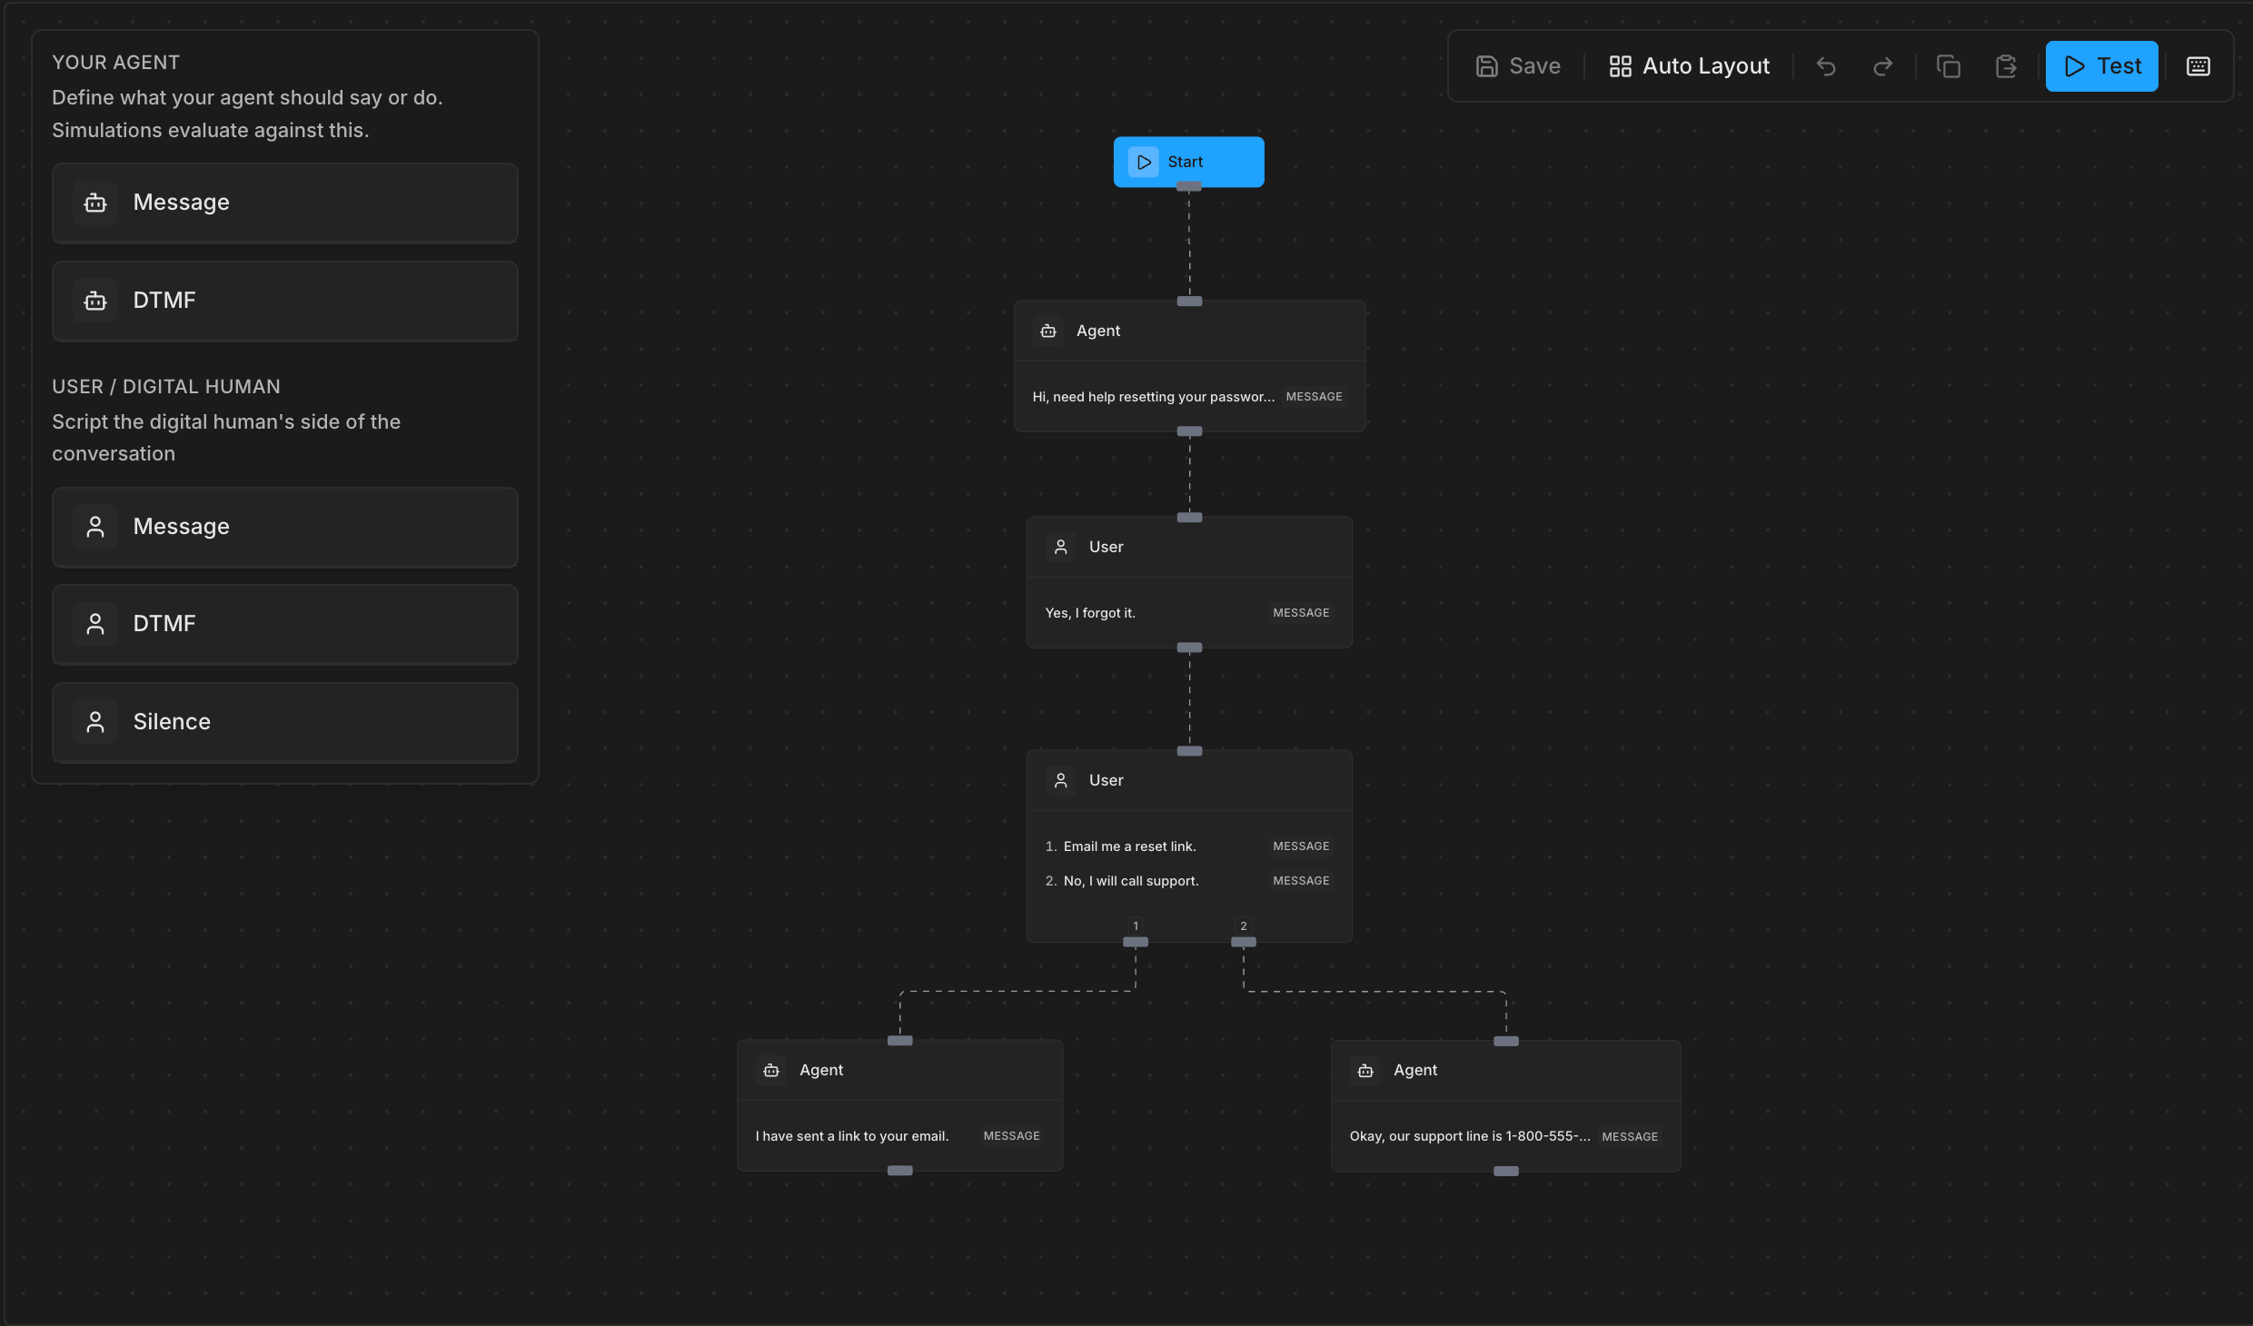
Task: Click the 'Agent' title of the top Agent node
Action: click(1098, 331)
